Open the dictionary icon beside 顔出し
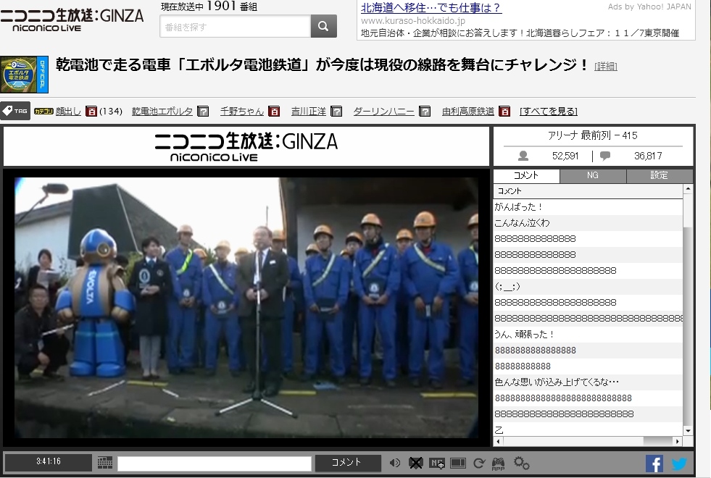The height and width of the screenshot is (478, 711). coord(91,112)
